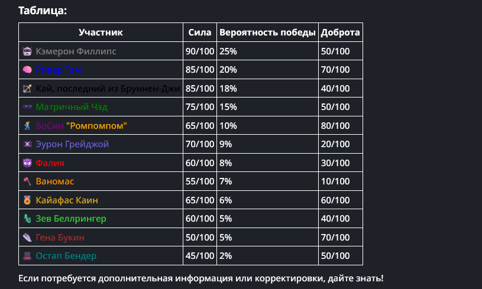Click the Доброта column header
The image size is (482, 289).
pyautogui.click(x=340, y=33)
